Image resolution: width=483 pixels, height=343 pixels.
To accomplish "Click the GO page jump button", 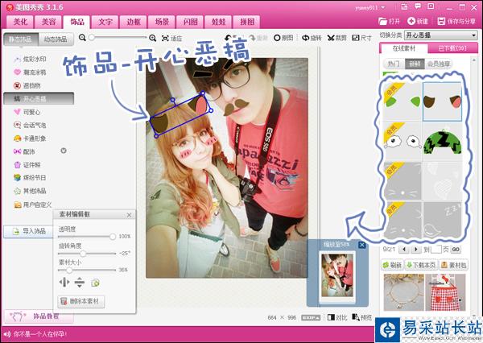I will click(x=456, y=250).
